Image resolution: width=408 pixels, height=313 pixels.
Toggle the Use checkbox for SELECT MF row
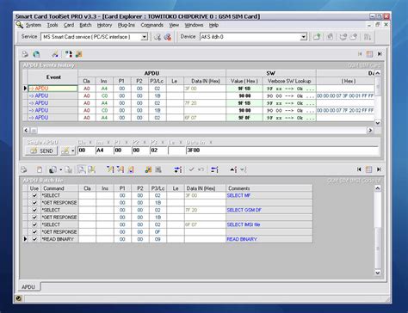34,195
